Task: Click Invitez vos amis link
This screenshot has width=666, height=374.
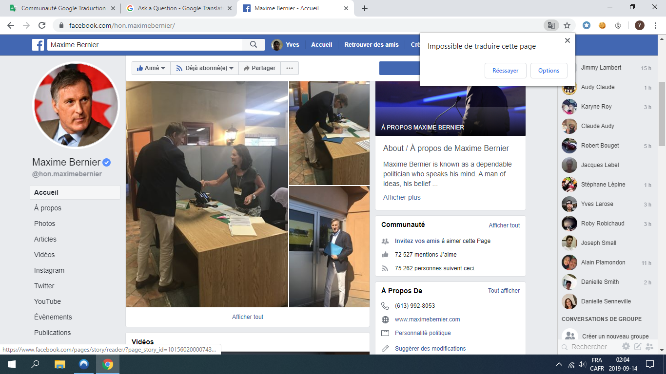Action: [417, 241]
